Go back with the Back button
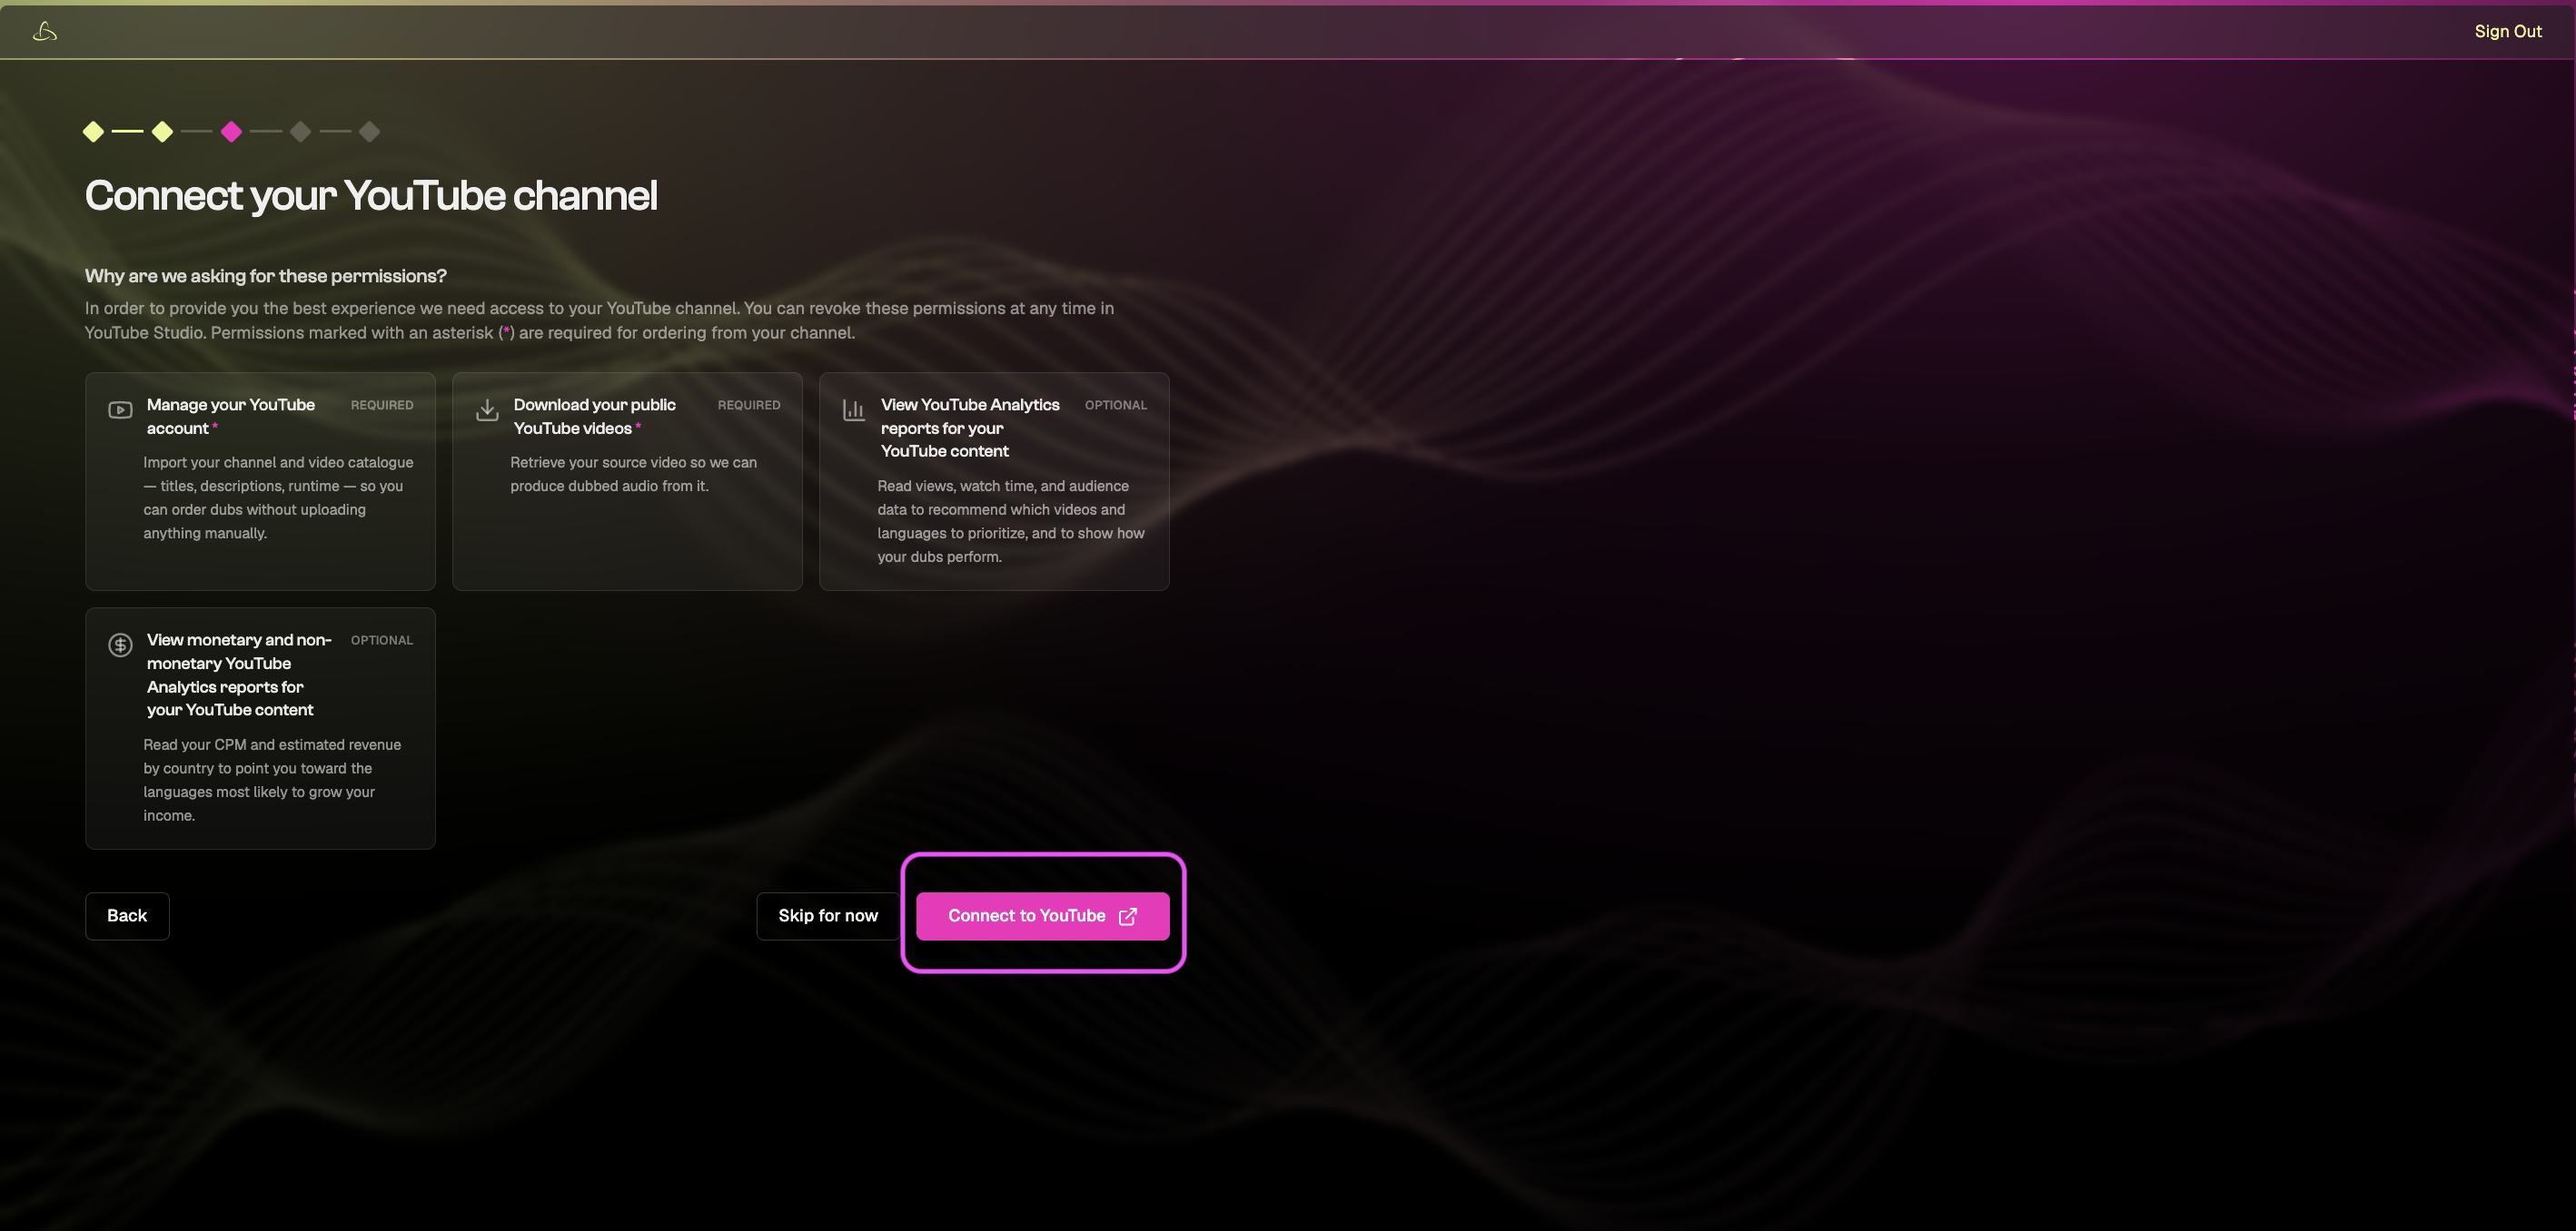Image resolution: width=2576 pixels, height=1231 pixels. (127, 916)
